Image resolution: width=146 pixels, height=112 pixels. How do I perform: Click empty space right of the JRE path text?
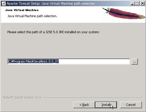pos(94,61)
